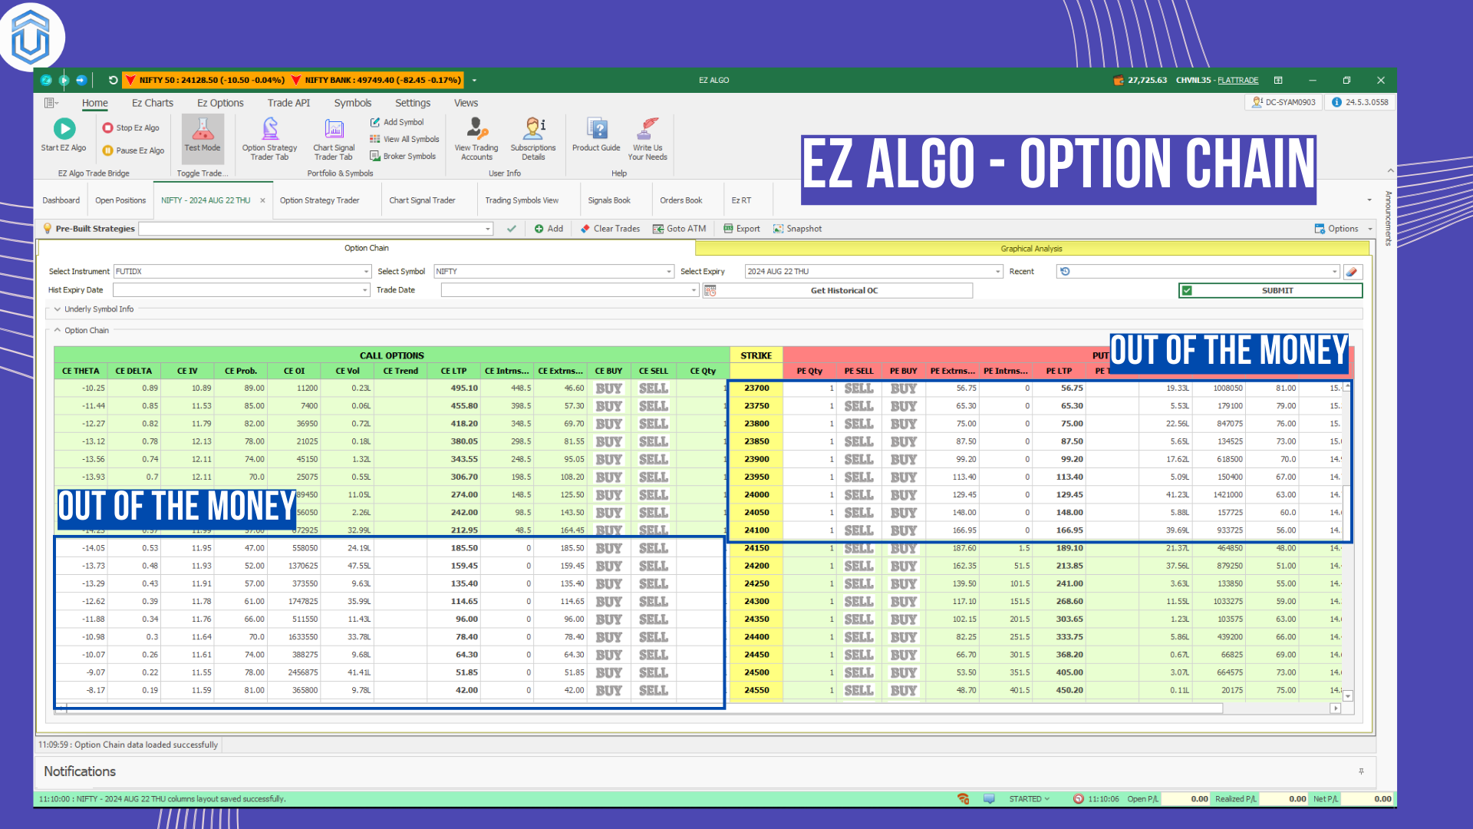Image resolution: width=1473 pixels, height=829 pixels.
Task: Expand the Underly Symbol Info section
Action: point(58,309)
